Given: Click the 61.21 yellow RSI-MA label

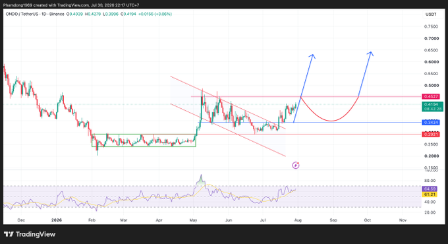Looking at the screenshot, I should click(429, 195).
